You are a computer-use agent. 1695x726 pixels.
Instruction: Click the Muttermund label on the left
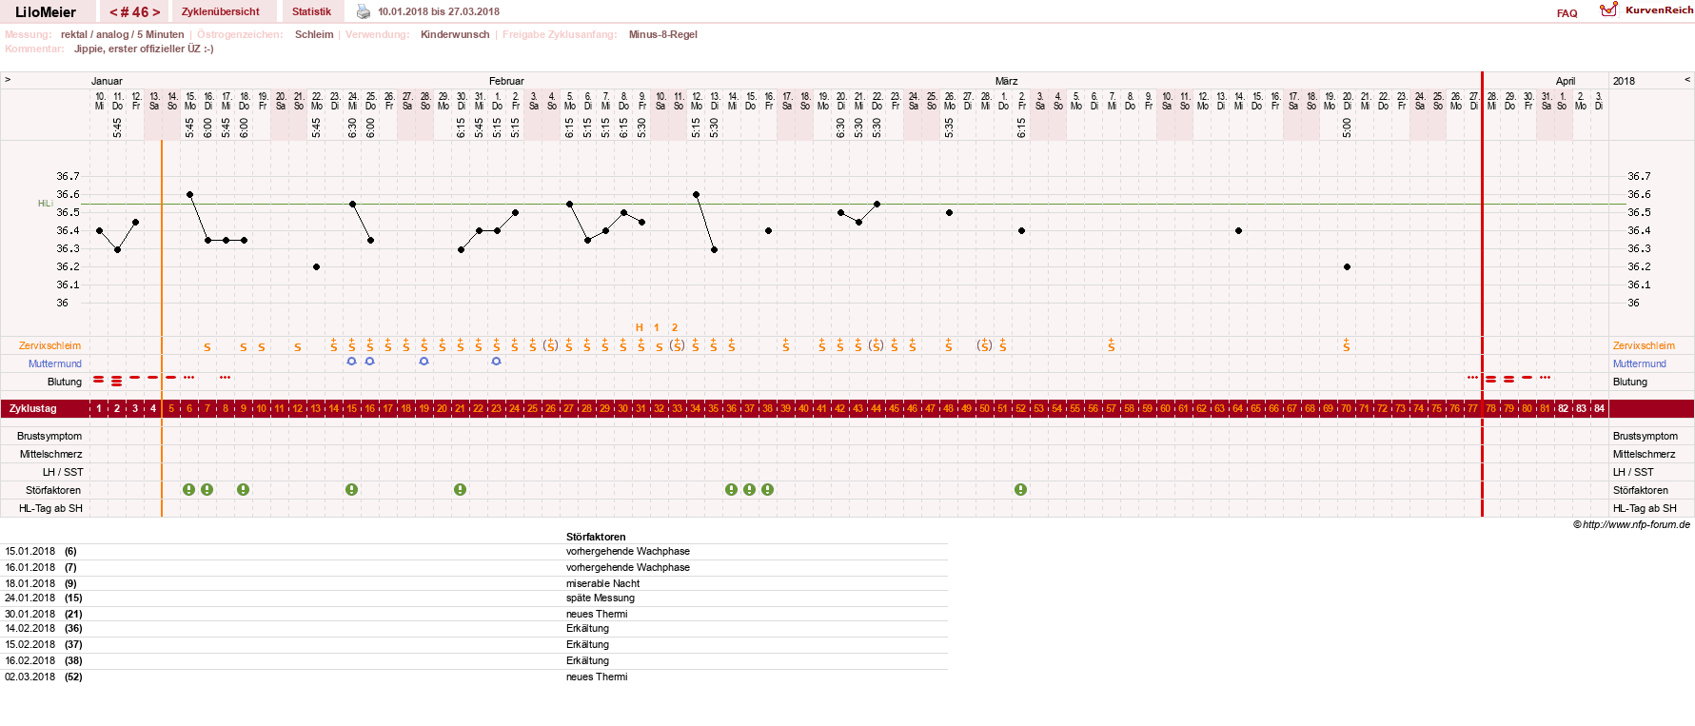click(x=55, y=363)
